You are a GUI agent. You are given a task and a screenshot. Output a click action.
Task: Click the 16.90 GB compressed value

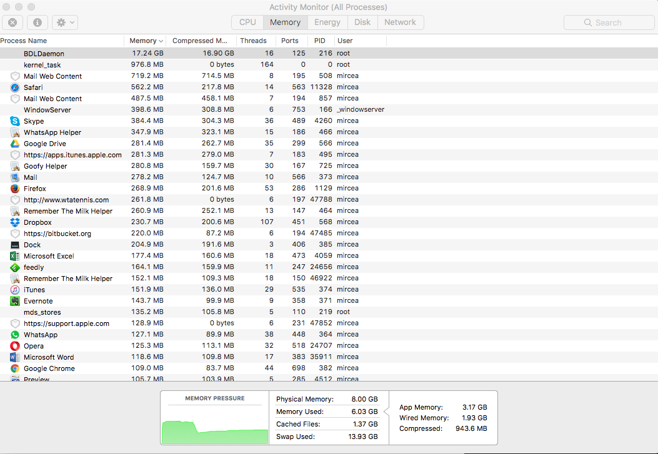click(x=218, y=53)
